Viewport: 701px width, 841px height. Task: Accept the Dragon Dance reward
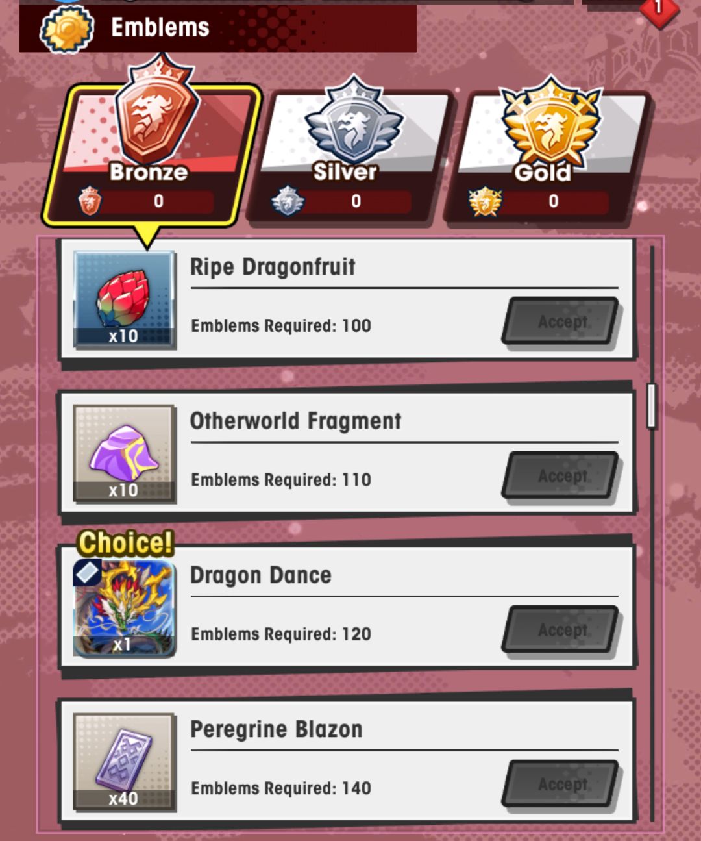(x=561, y=630)
